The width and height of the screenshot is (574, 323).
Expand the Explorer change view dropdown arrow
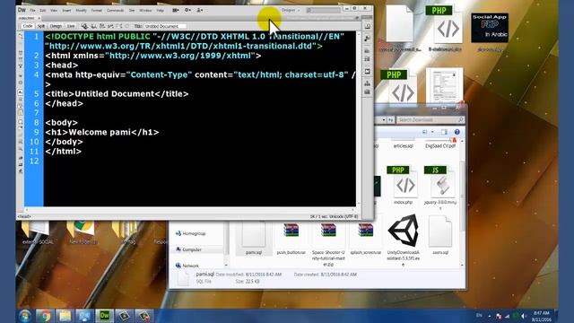pos(432,132)
